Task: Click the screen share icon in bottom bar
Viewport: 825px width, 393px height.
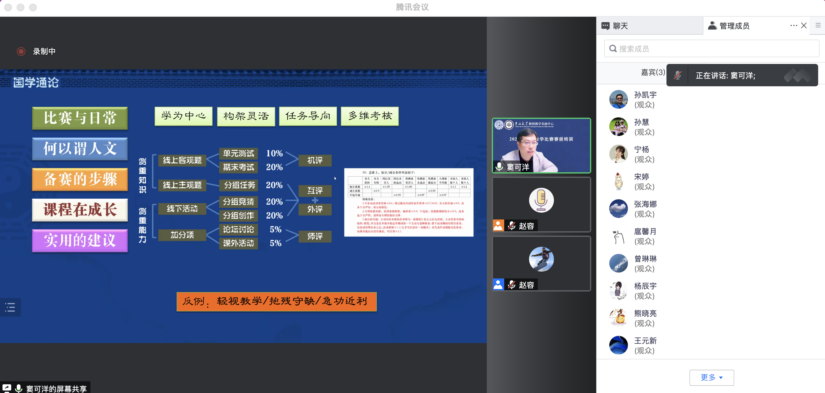Action: click(7, 388)
